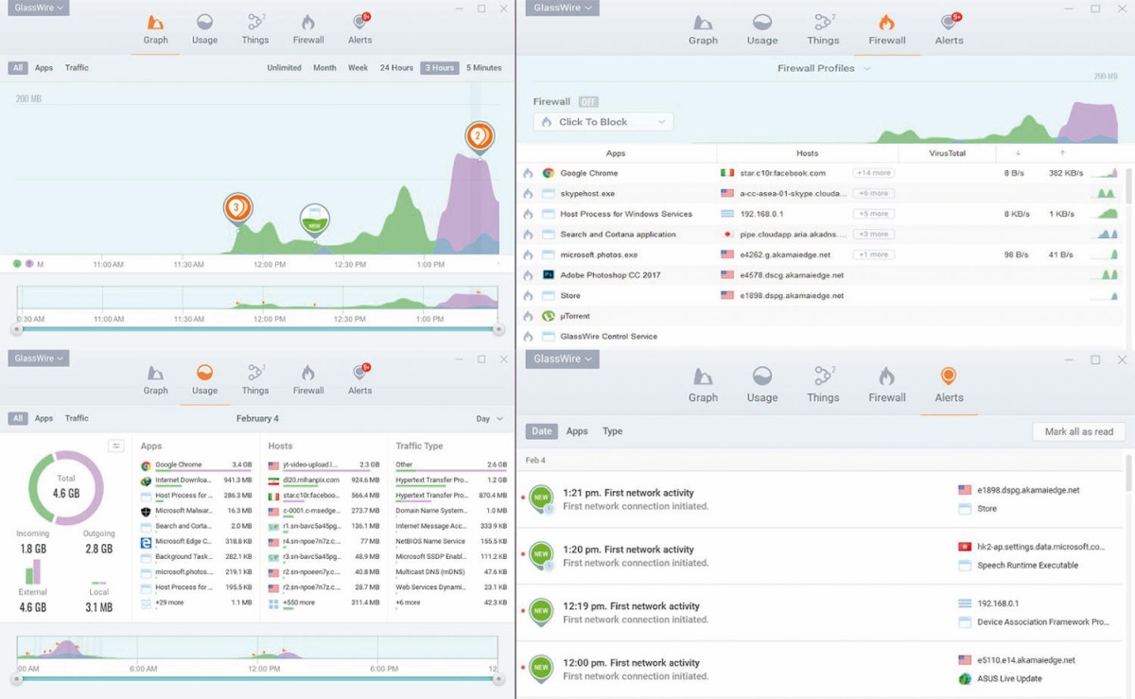This screenshot has width=1135, height=699.
Task: Click the NEW badge for the 1:21 pm alert
Action: [x=541, y=497]
